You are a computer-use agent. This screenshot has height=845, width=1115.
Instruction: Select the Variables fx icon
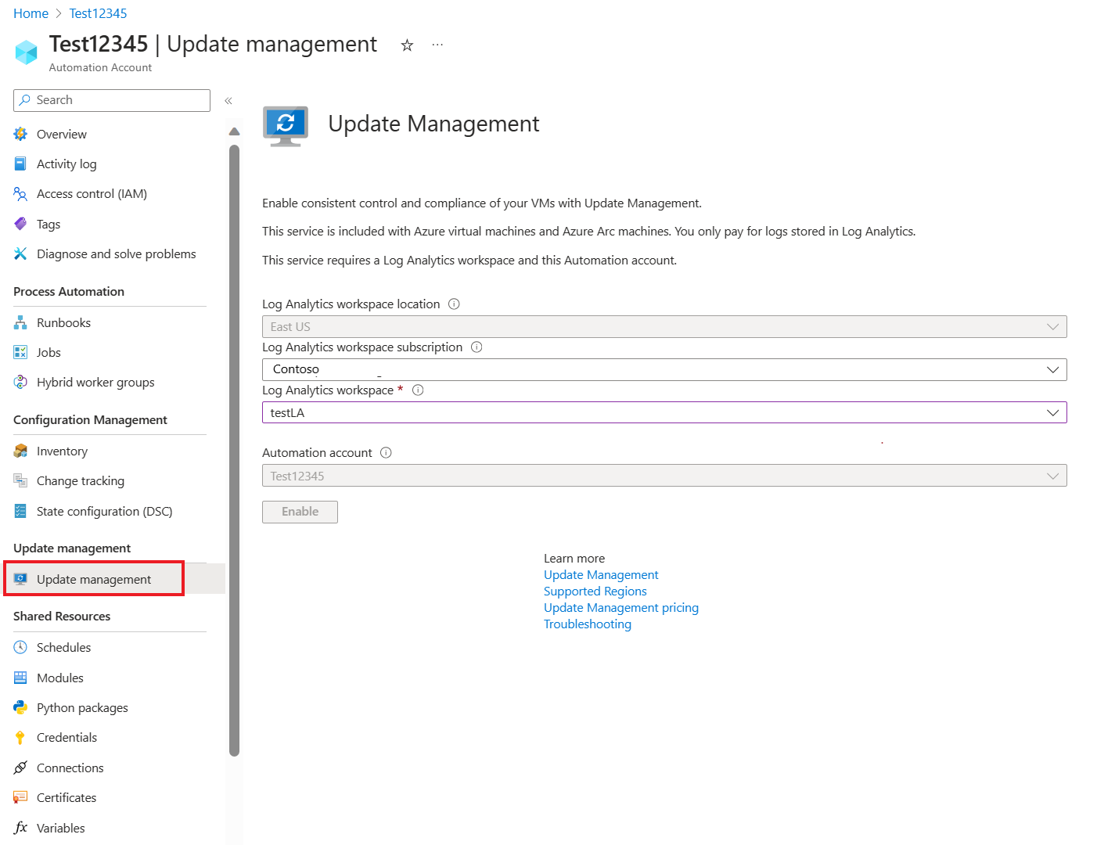(x=20, y=827)
